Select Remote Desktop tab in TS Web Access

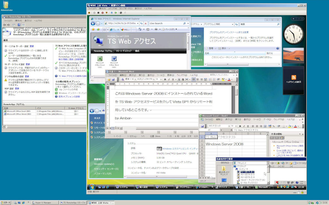point(124,51)
